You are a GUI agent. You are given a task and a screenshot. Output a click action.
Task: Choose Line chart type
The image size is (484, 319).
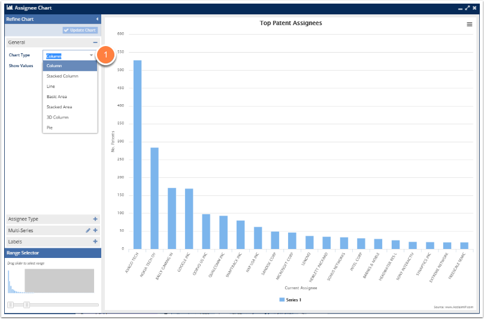[x=70, y=86]
